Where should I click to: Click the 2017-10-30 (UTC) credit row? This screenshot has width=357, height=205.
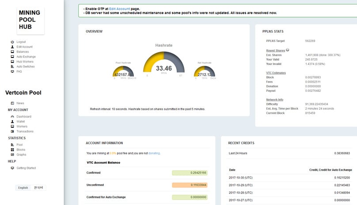(x=289, y=178)
